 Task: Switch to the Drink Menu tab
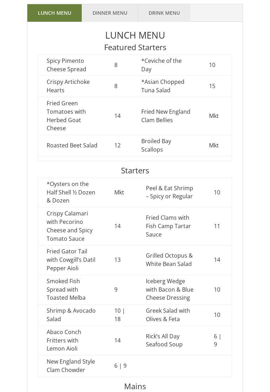(x=164, y=13)
